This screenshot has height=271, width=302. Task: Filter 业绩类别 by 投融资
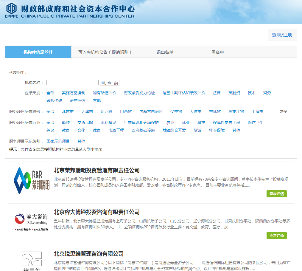click(234, 93)
